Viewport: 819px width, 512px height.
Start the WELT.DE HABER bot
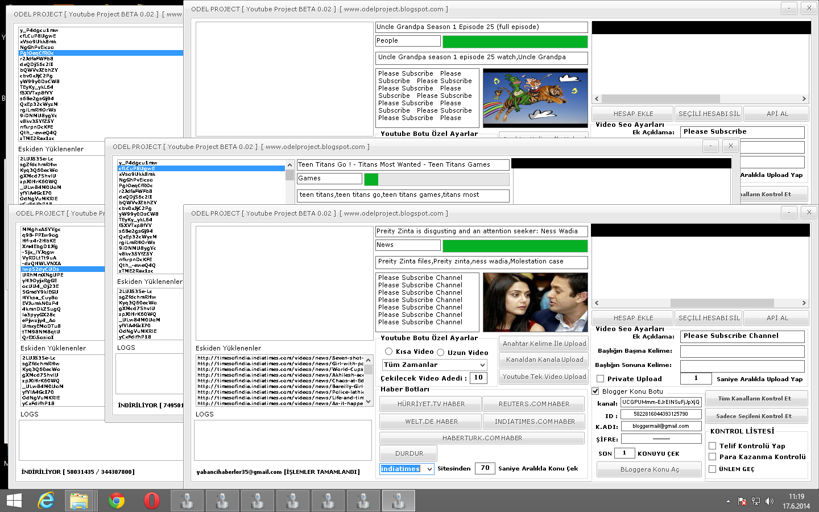click(431, 422)
